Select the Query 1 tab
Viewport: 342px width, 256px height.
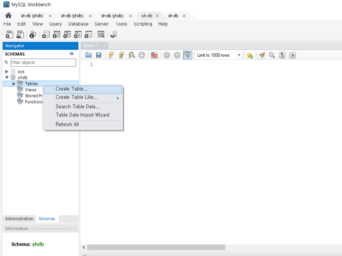[91, 46]
